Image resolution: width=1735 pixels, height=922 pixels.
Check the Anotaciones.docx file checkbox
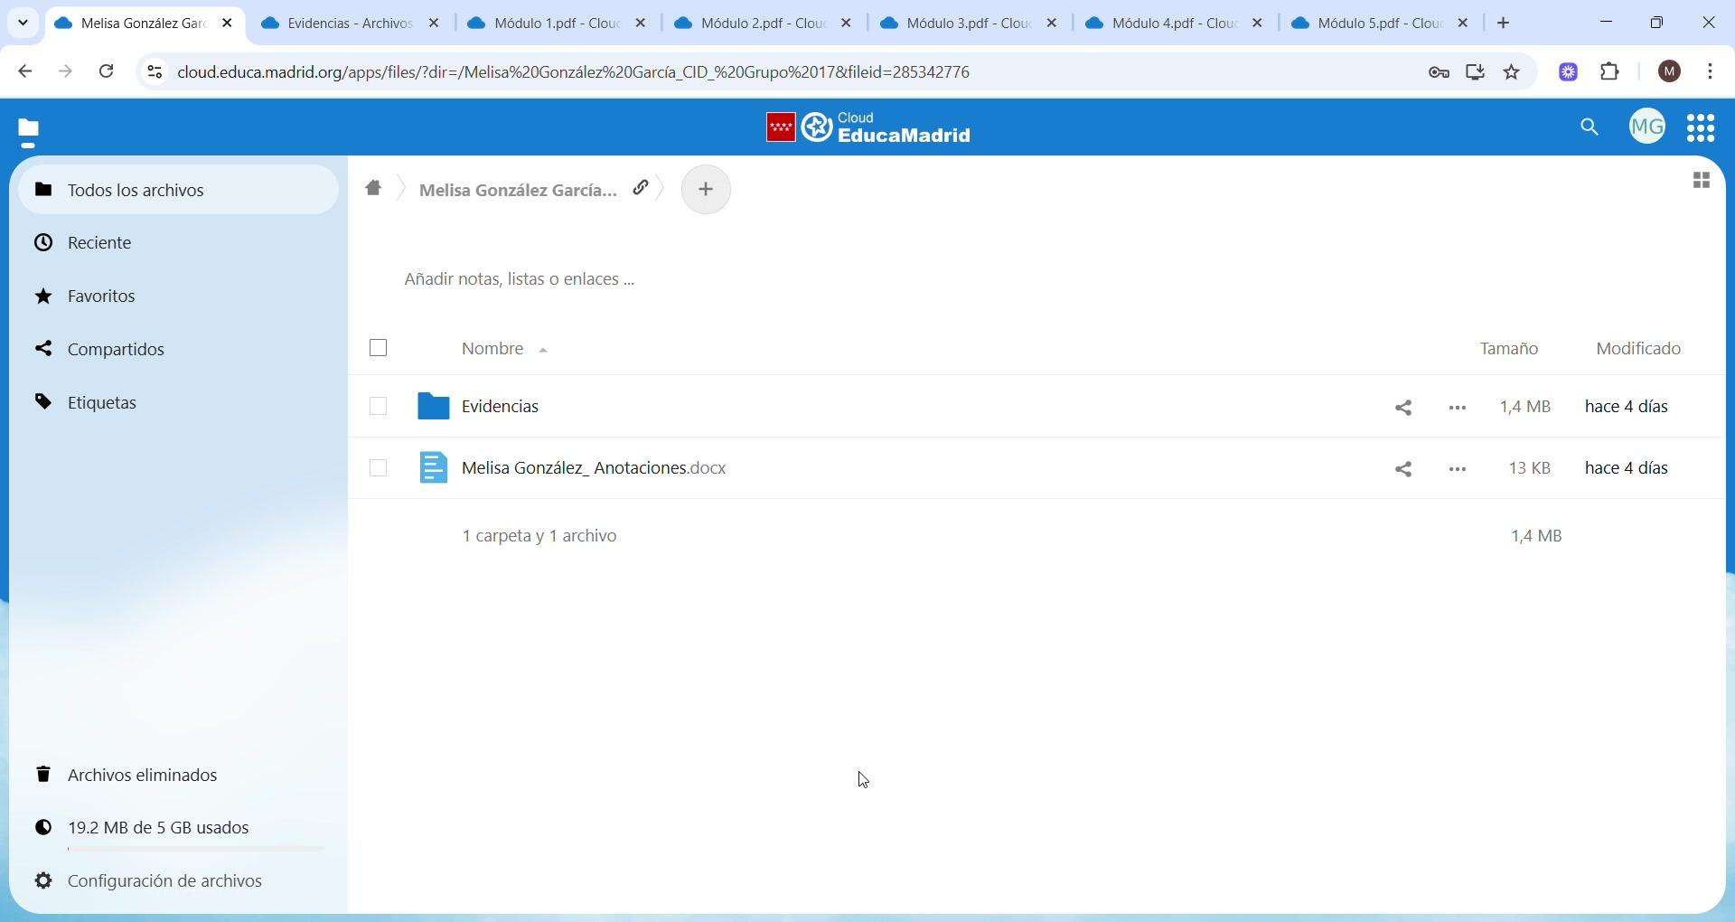379,468
